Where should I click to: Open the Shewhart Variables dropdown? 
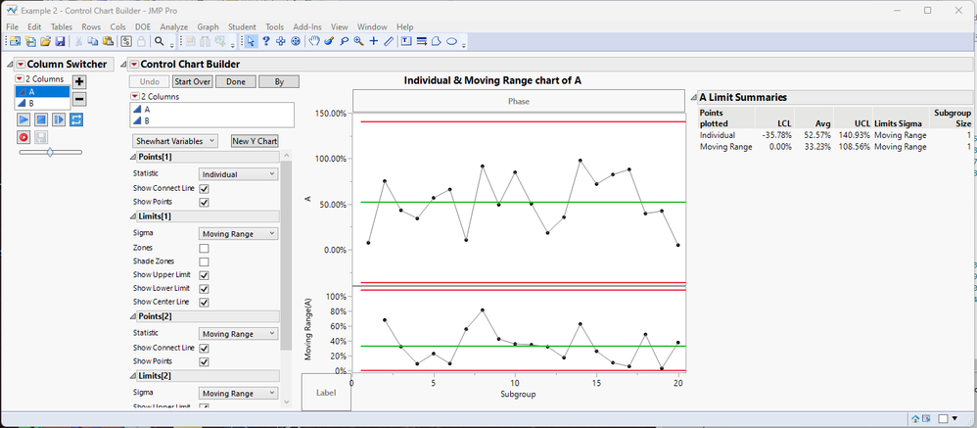click(x=174, y=141)
